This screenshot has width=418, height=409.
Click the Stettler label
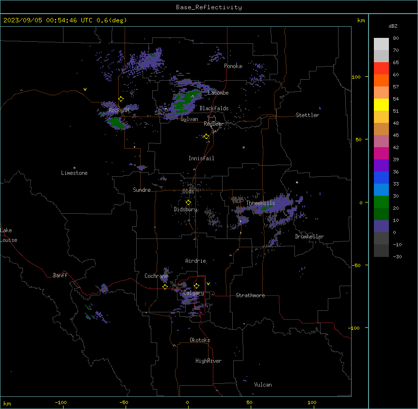tap(307, 115)
